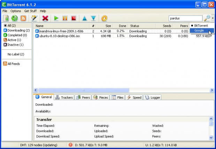The width and height of the screenshot is (216, 149).
Task: Switch to the Peers tab
Action: tap(83, 97)
